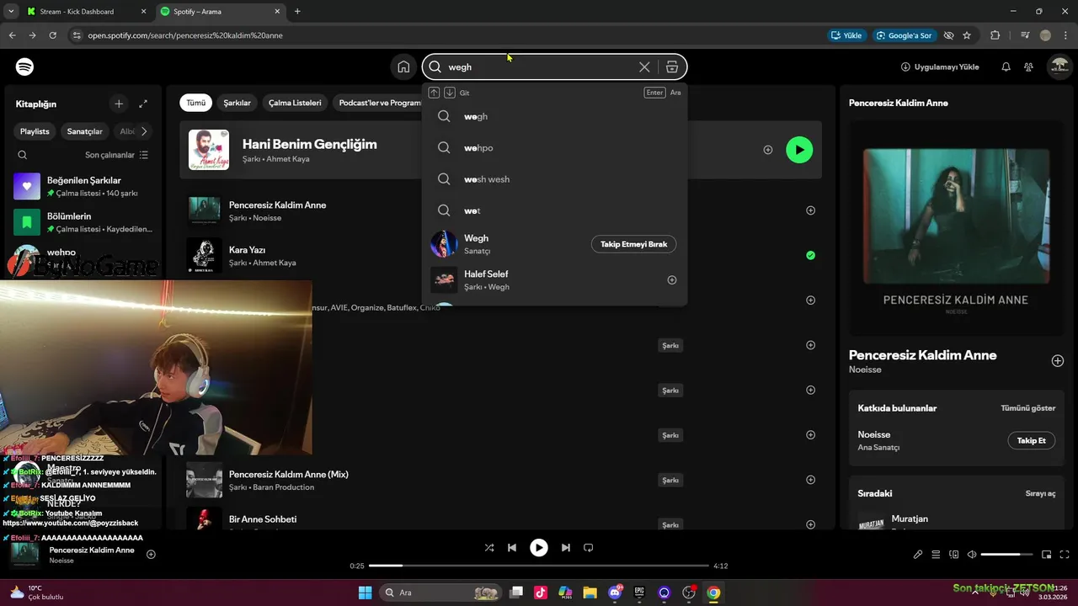1078x606 pixels.
Task: Open the Spotify home page icon
Action: [403, 66]
